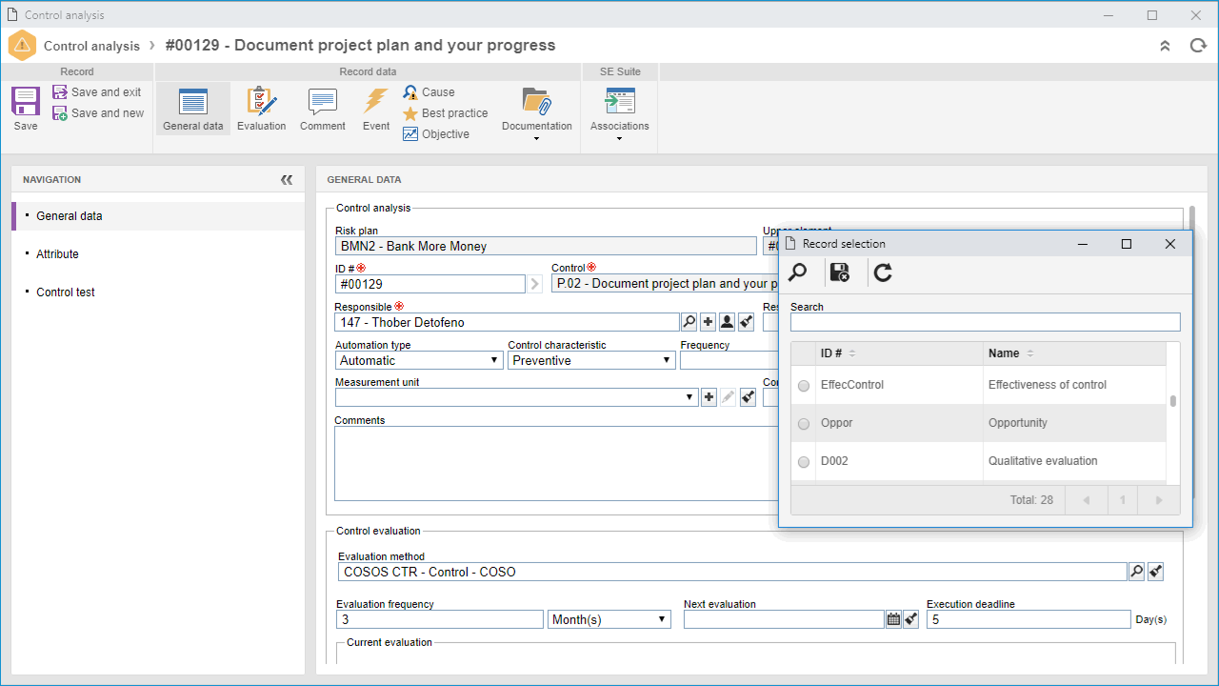The height and width of the screenshot is (686, 1219).
Task: Go to Control test in navigation
Action: click(66, 293)
